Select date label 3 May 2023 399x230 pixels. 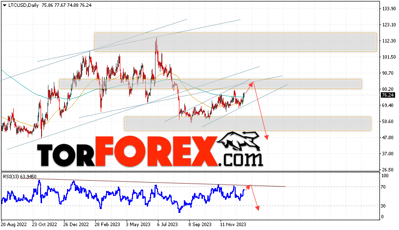(138, 225)
